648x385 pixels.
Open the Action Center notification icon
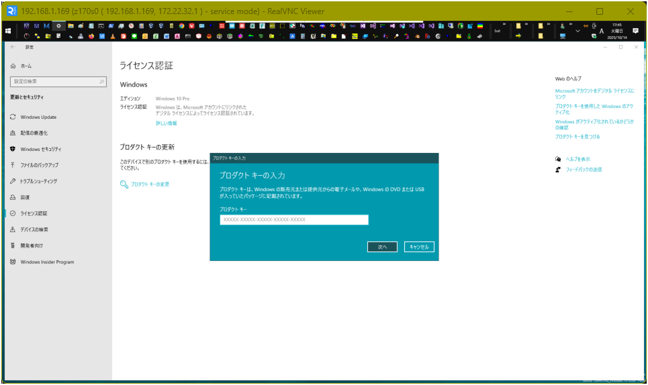click(635, 31)
